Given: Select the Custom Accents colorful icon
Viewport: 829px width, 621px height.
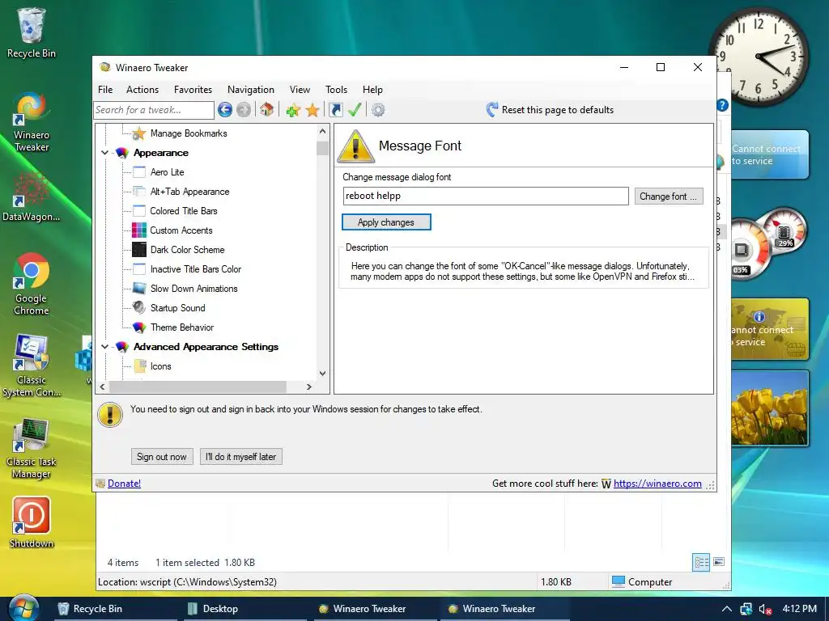Looking at the screenshot, I should [x=139, y=230].
